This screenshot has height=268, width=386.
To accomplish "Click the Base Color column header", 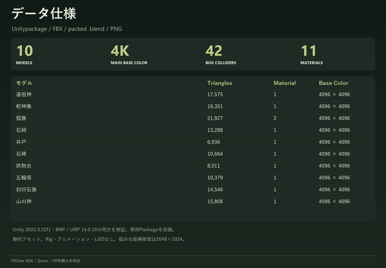I will pos(334,83).
